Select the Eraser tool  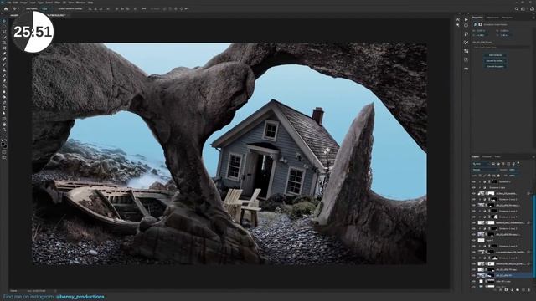[x=3, y=81]
